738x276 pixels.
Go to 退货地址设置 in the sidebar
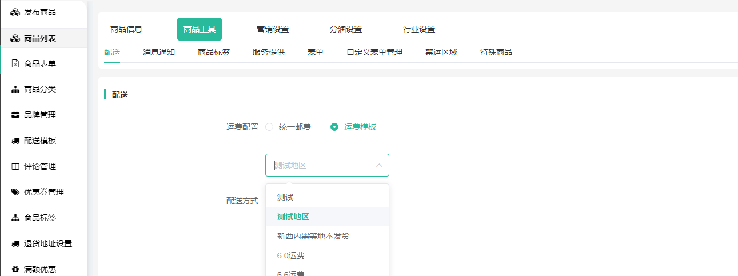tap(48, 243)
